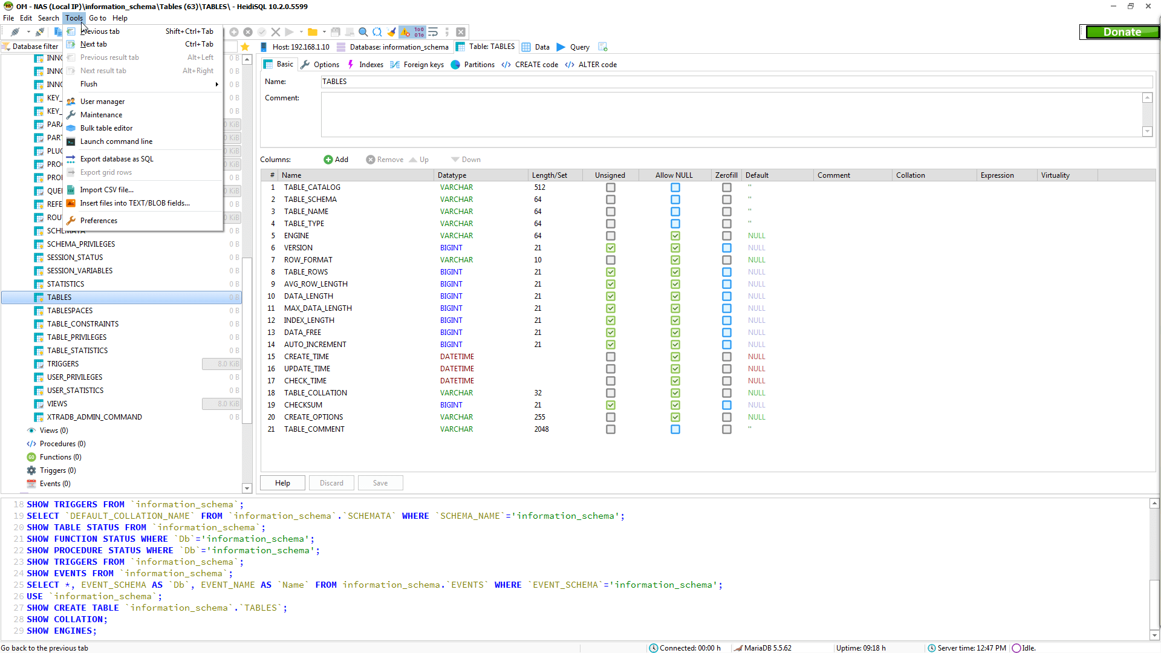This screenshot has width=1161, height=653.
Task: Open dropdown arrow beside folder icon
Action: pos(325,32)
